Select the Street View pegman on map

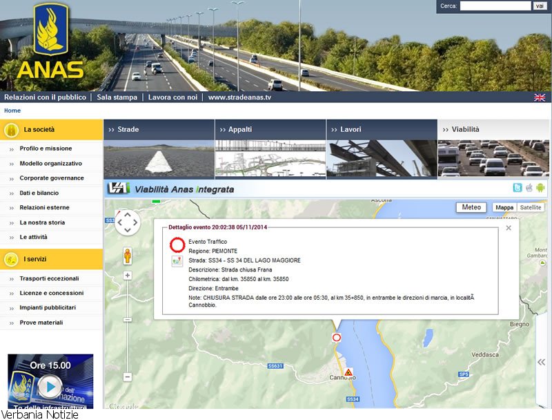pyautogui.click(x=128, y=256)
